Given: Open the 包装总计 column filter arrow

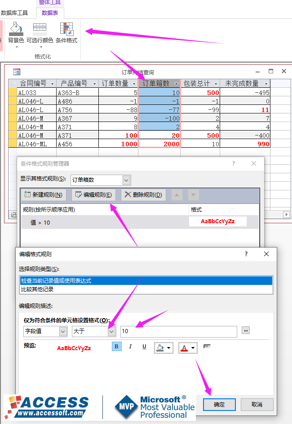Looking at the screenshot, I should (216, 84).
